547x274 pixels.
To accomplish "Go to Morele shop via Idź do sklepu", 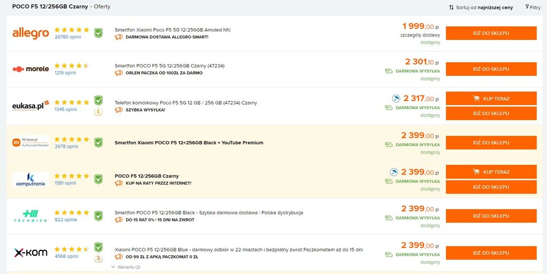I will pos(491,69).
